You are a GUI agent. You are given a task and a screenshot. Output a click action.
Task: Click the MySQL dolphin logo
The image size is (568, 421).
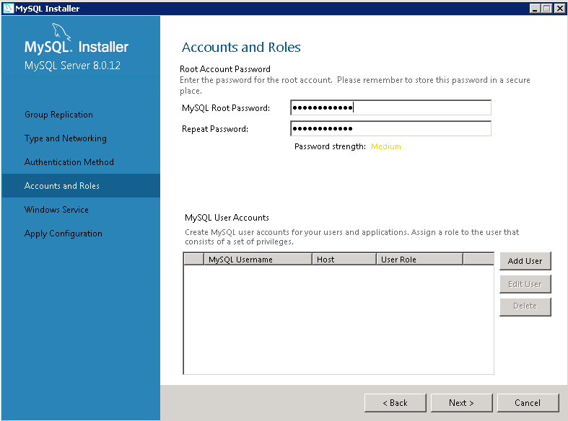click(x=62, y=32)
